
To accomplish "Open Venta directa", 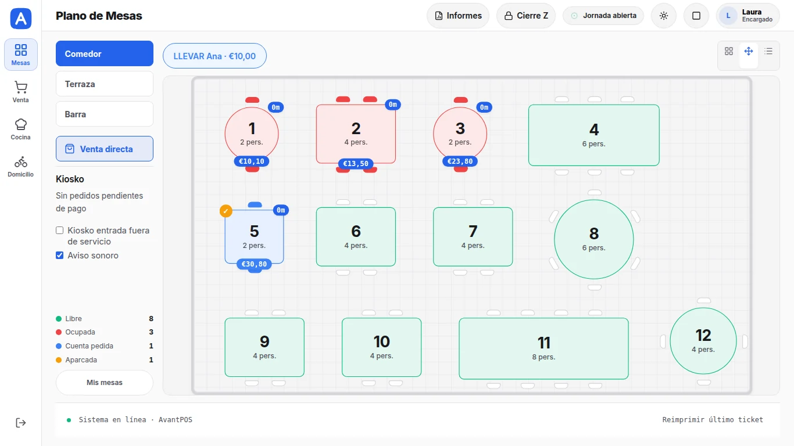I will click(105, 149).
